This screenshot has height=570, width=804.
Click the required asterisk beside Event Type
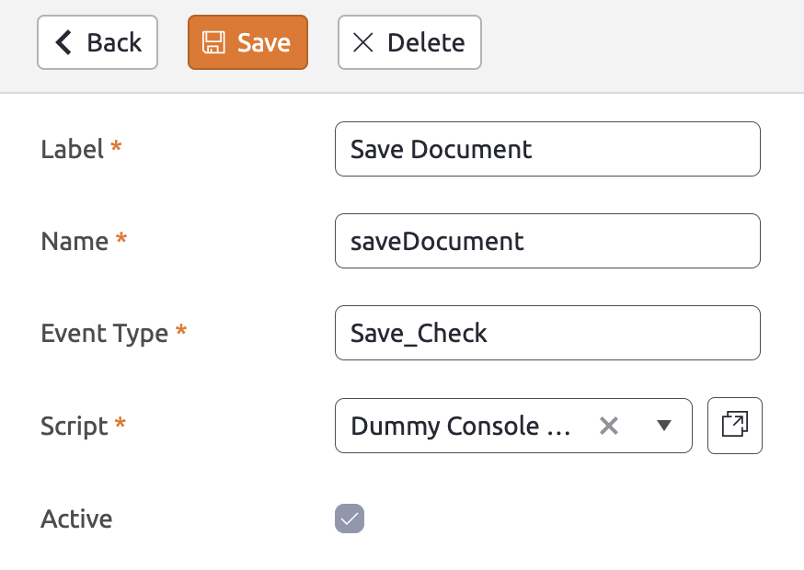(181, 330)
